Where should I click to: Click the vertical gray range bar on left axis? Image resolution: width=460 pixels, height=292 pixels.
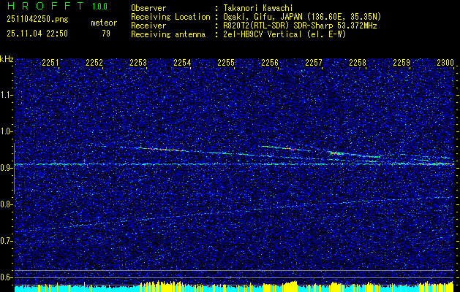pos(14,169)
